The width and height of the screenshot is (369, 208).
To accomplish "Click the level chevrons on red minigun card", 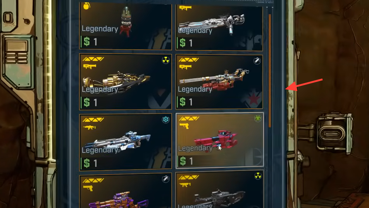I will click(x=189, y=60).
